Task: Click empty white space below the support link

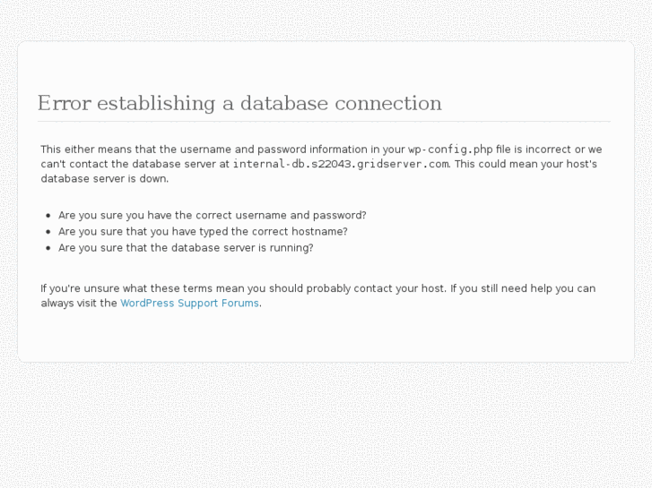Action: point(324,336)
